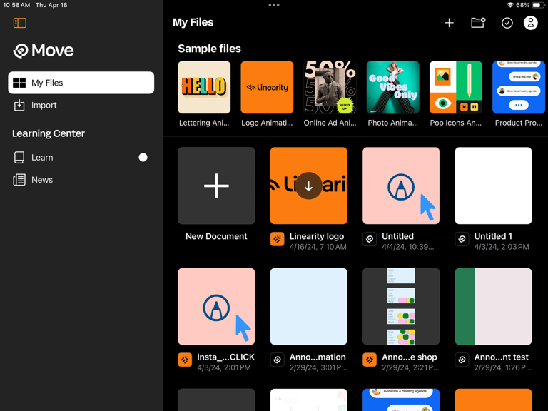Open Import in the sidebar
This screenshot has width=548, height=411.
81,105
